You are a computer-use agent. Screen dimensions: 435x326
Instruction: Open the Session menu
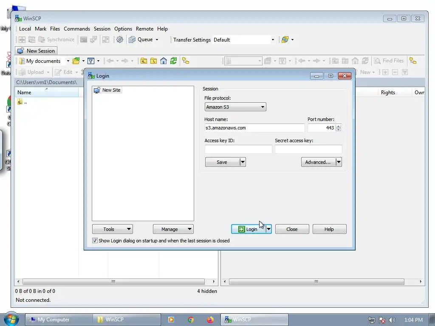point(102,29)
